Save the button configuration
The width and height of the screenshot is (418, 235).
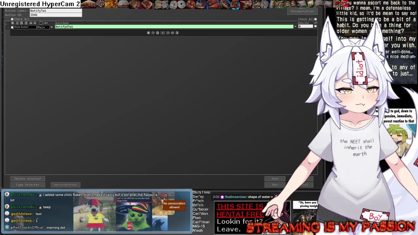tap(275, 179)
